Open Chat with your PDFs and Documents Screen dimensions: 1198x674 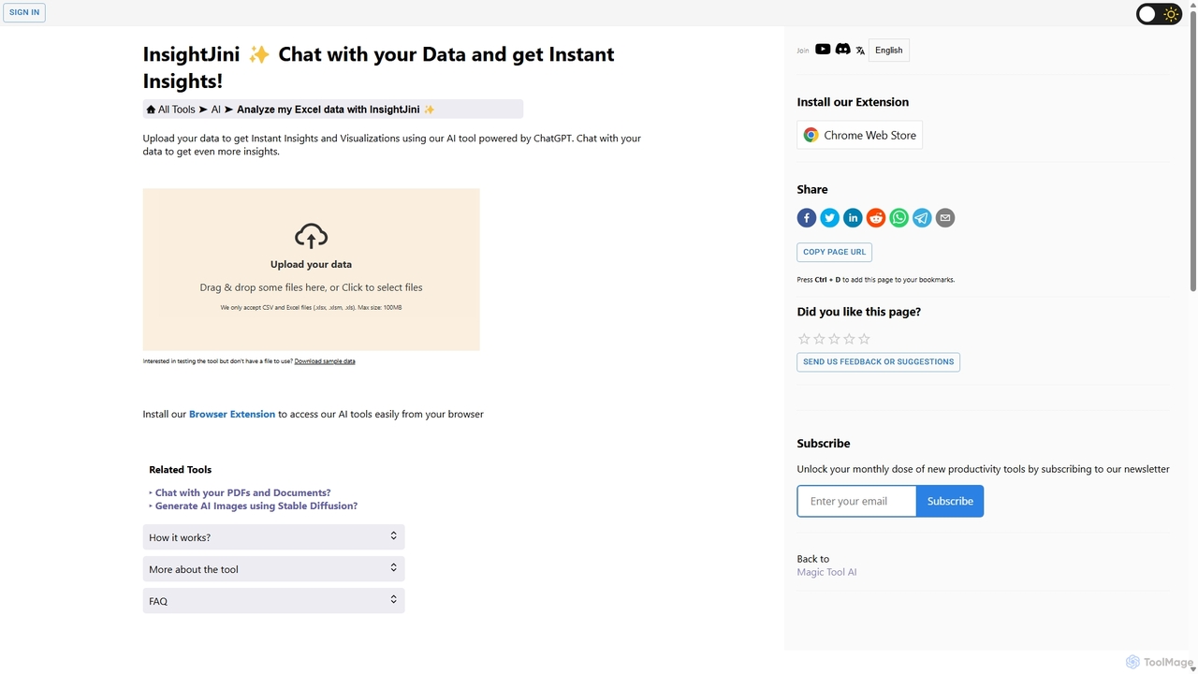243,492
